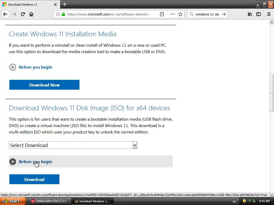This screenshot has width=274, height=205.
Task: Click Download Windows 1... taskbar button
Action: point(93,201)
